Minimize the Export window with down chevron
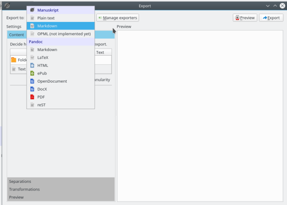This screenshot has width=287, height=205. tap(268, 6)
